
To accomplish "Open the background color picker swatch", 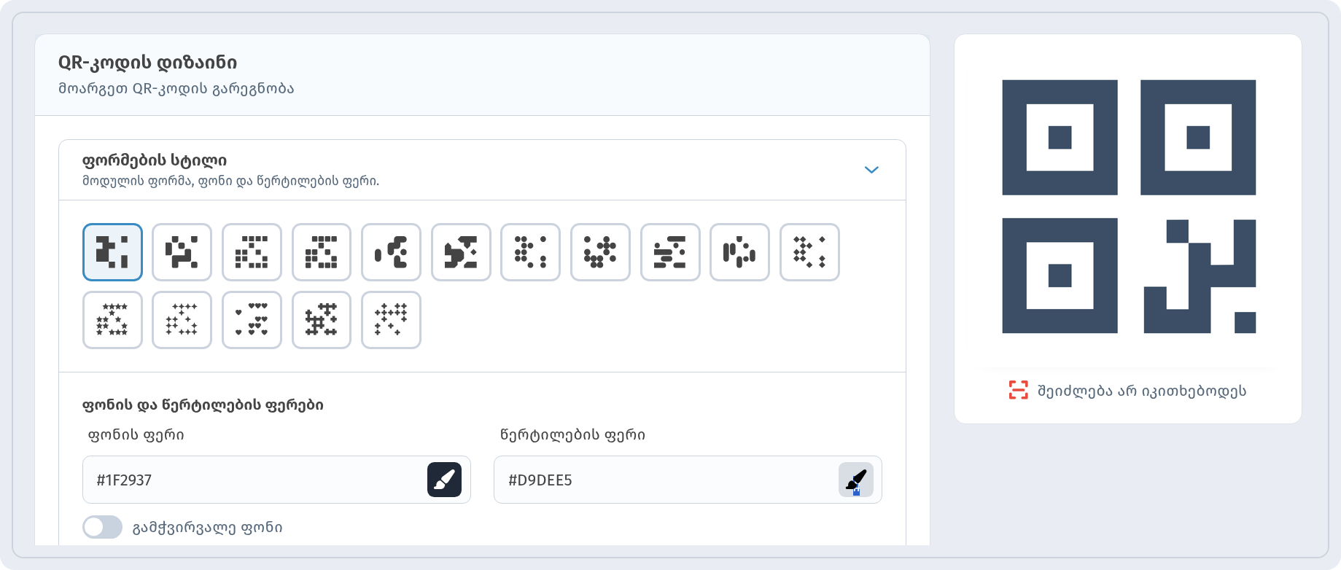I will [444, 480].
